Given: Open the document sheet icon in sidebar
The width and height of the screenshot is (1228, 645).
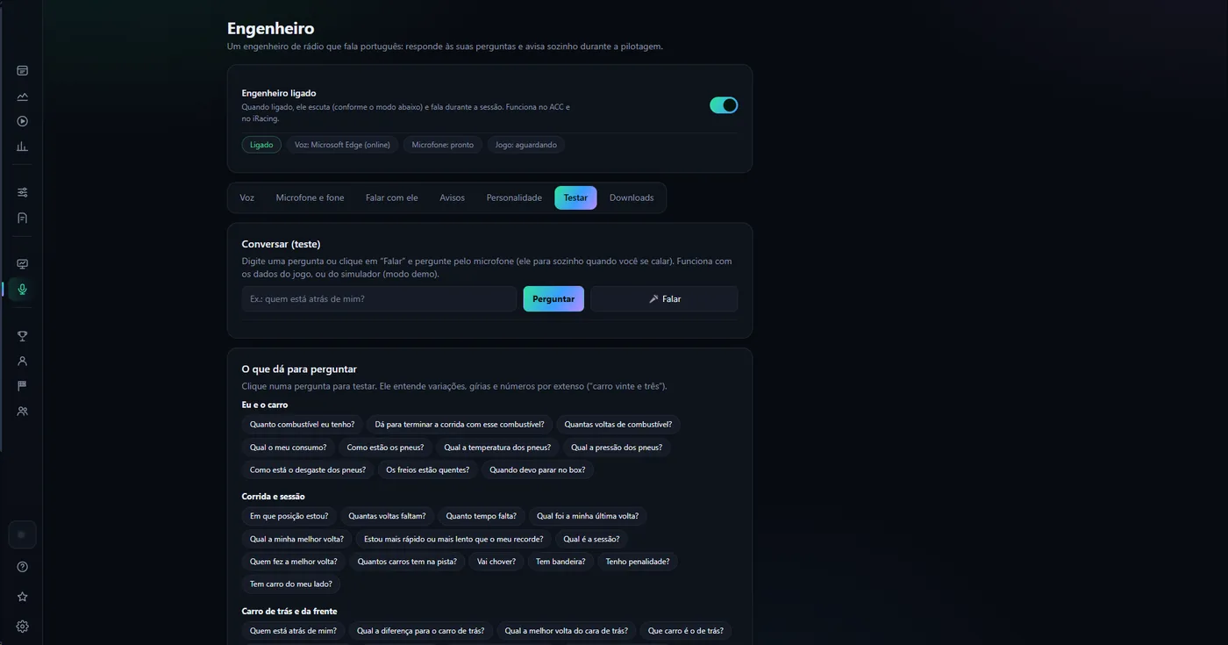Looking at the screenshot, I should tap(22, 218).
